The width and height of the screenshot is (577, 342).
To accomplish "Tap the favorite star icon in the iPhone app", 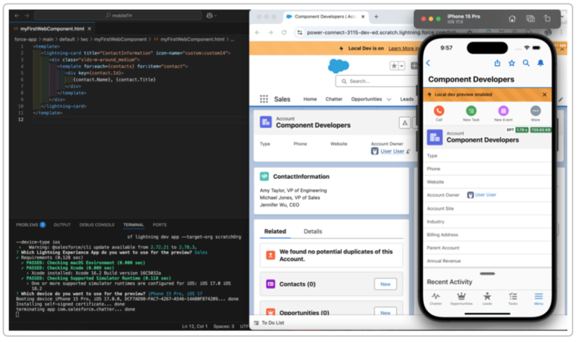I will 512,63.
